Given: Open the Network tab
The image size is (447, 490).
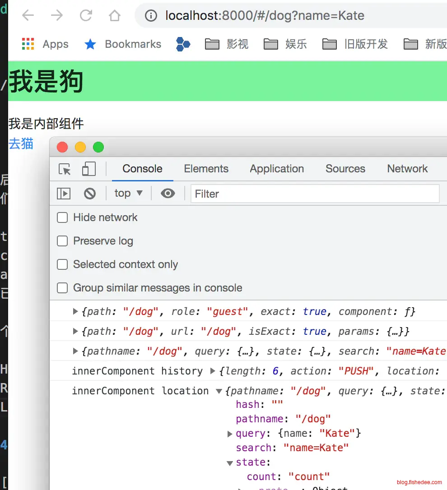Looking at the screenshot, I should [407, 169].
